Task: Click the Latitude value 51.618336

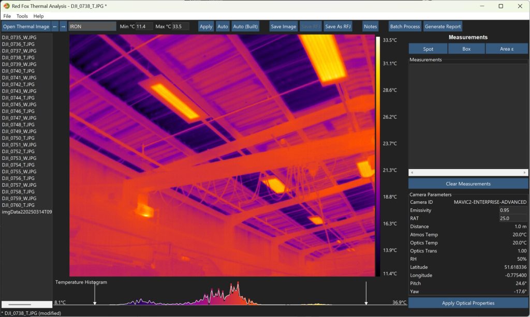Action: pyautogui.click(x=516, y=267)
